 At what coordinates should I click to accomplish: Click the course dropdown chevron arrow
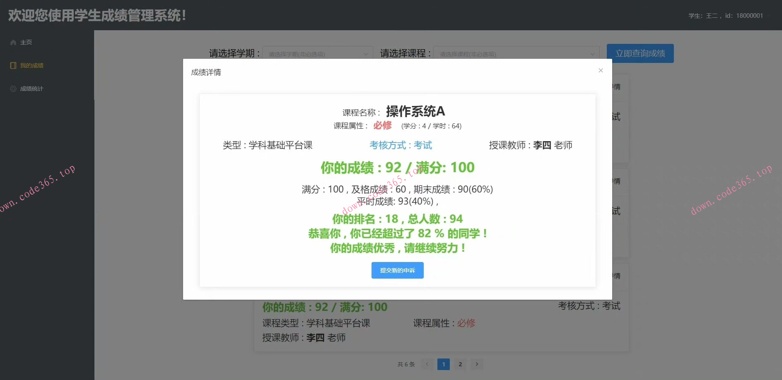[593, 53]
